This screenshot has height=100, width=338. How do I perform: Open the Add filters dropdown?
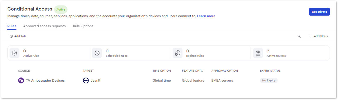pos(319,36)
